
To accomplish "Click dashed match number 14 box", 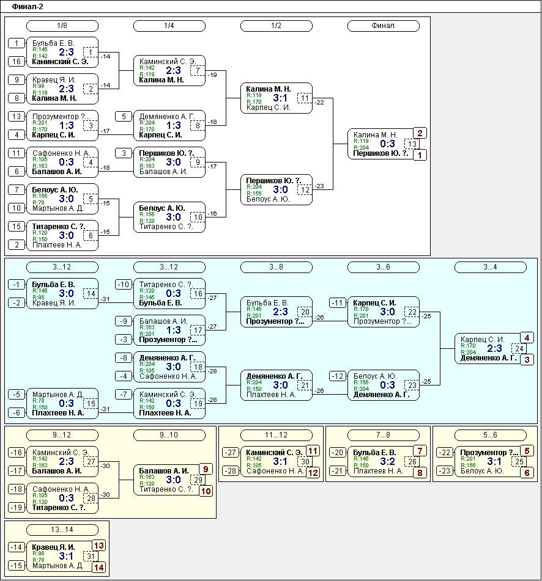I will (x=91, y=293).
